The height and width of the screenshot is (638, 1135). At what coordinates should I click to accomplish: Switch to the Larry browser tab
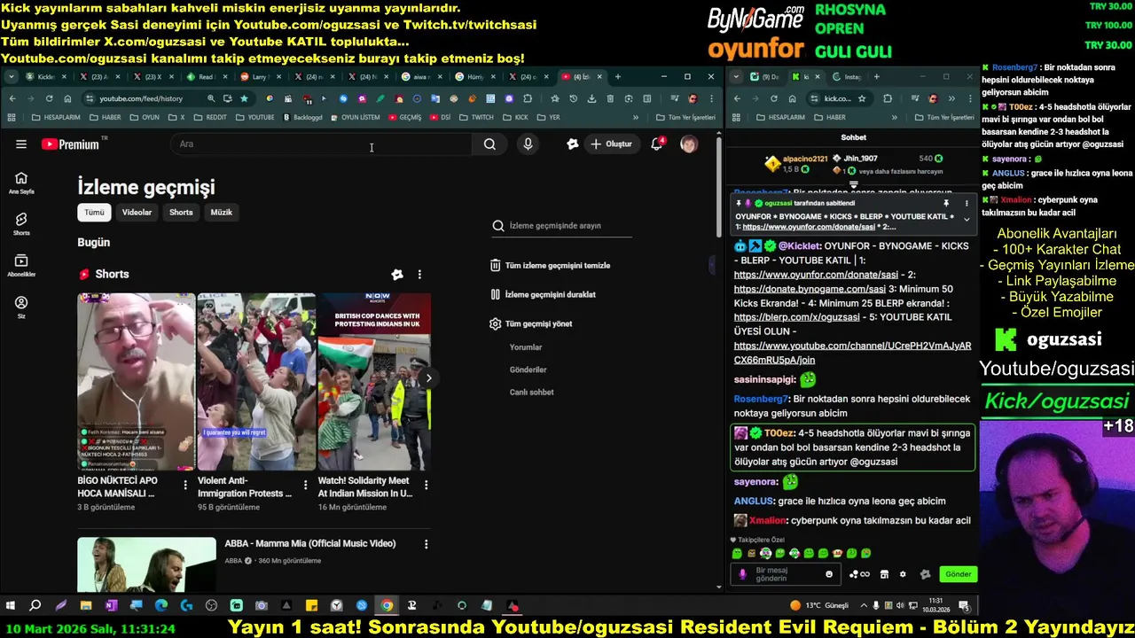(259, 77)
